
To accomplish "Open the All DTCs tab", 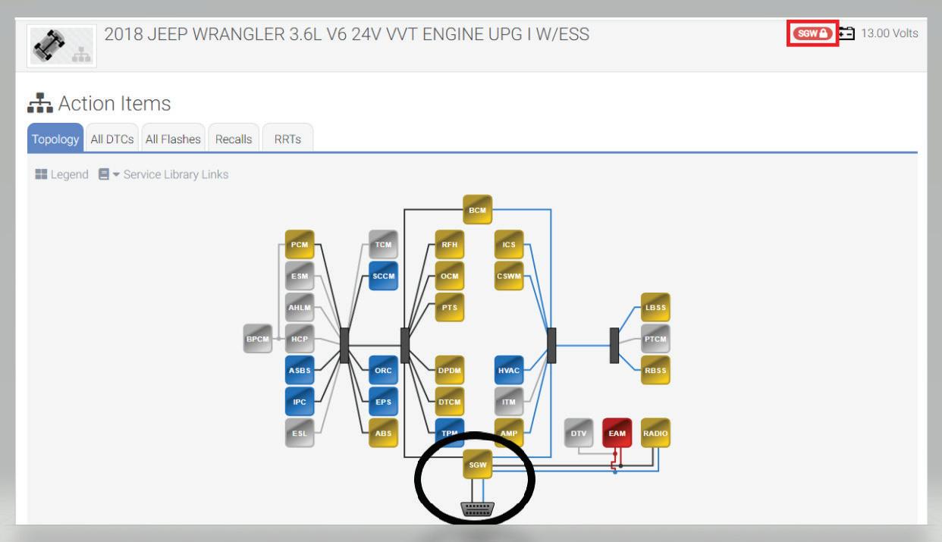I will 112,139.
